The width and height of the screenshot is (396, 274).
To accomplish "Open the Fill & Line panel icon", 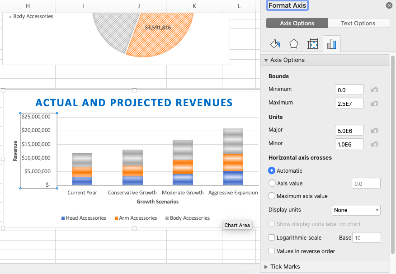I will 275,43.
